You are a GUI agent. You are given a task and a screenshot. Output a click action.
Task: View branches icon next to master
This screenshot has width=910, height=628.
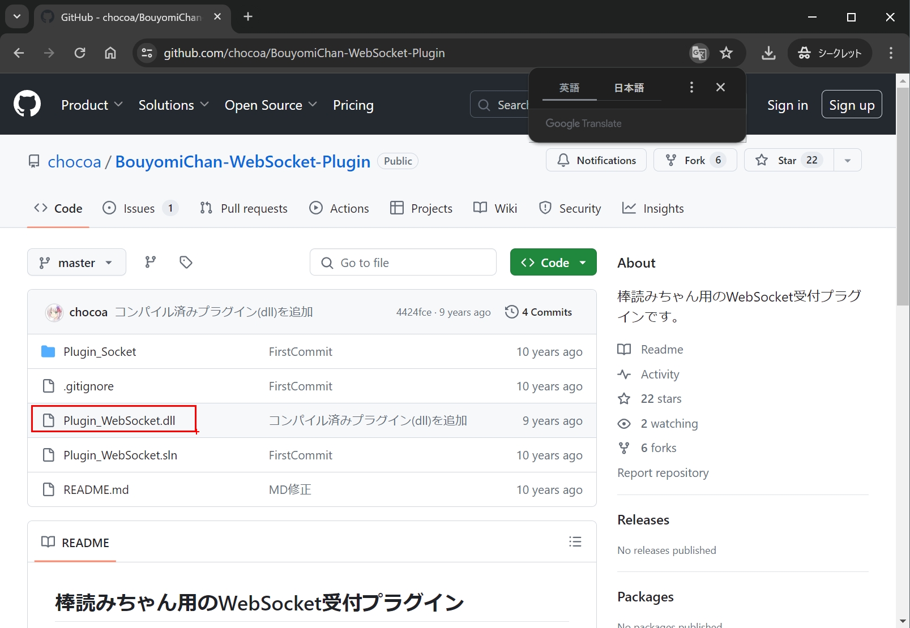click(150, 262)
